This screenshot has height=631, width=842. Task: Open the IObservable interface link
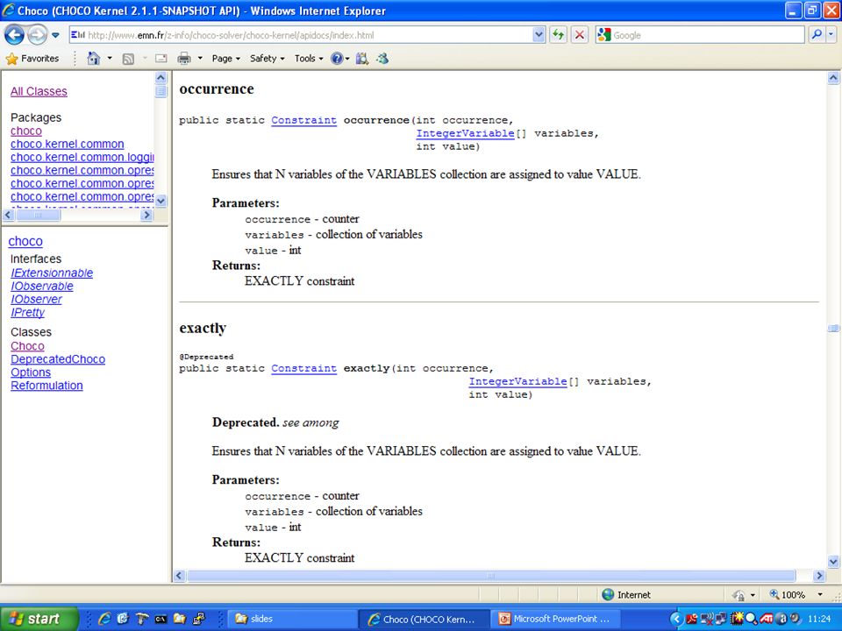[x=42, y=286]
